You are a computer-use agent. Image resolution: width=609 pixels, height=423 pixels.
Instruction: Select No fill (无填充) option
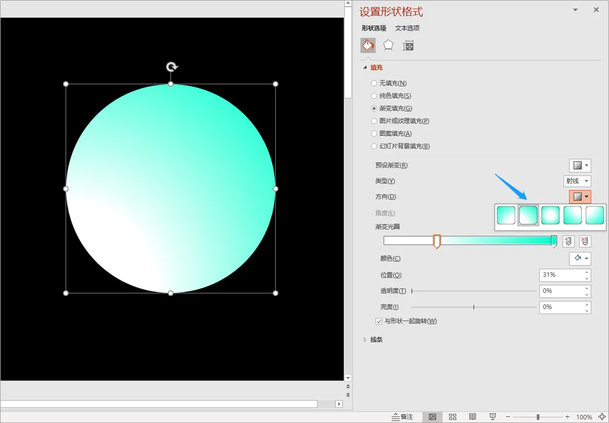tap(389, 83)
